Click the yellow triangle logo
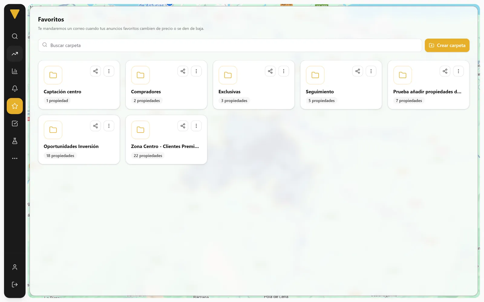The width and height of the screenshot is (484, 302). [15, 14]
